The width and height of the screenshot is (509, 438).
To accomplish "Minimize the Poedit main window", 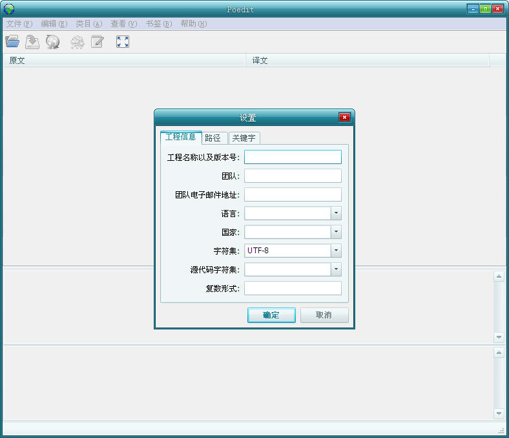I will pyautogui.click(x=473, y=9).
